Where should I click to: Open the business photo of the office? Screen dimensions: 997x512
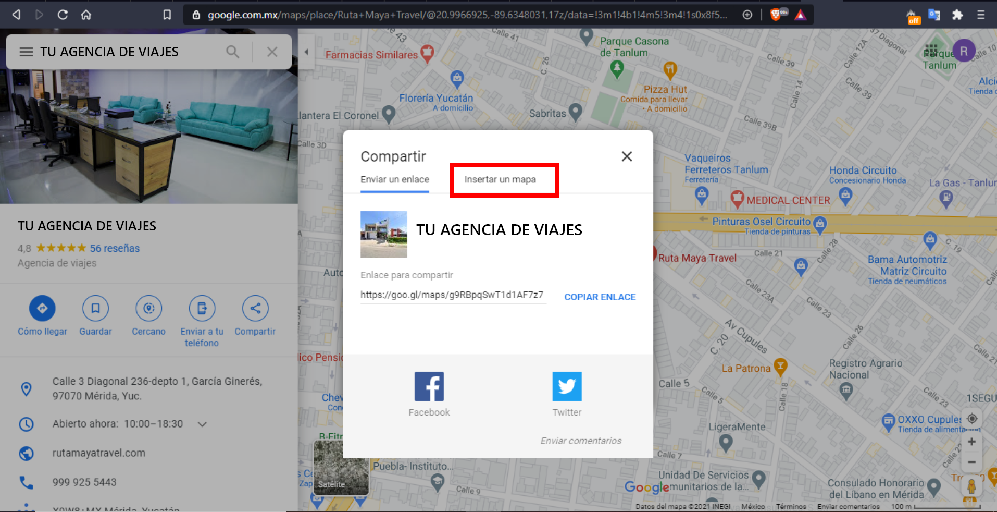(149, 136)
